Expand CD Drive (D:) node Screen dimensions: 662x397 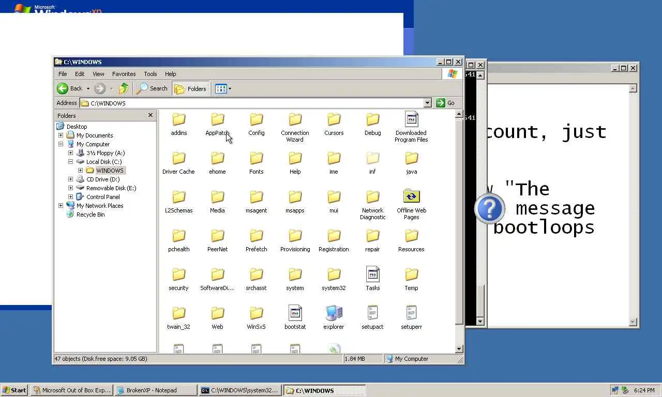pyautogui.click(x=70, y=179)
